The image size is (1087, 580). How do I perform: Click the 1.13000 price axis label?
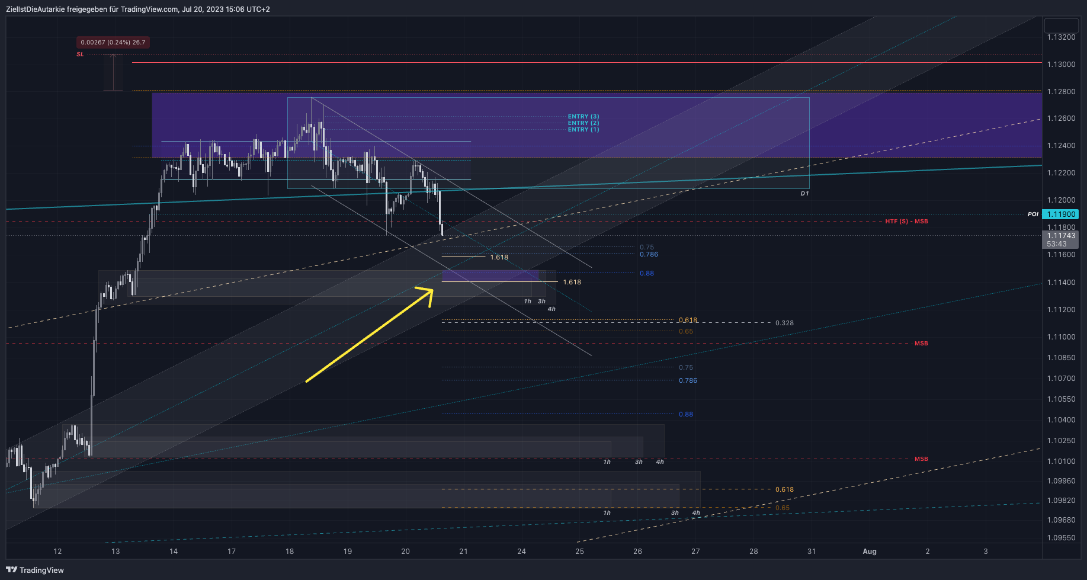1061,65
